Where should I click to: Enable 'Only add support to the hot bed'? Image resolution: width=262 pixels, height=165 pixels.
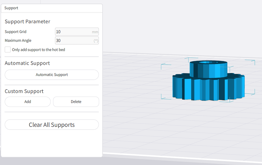[7, 50]
